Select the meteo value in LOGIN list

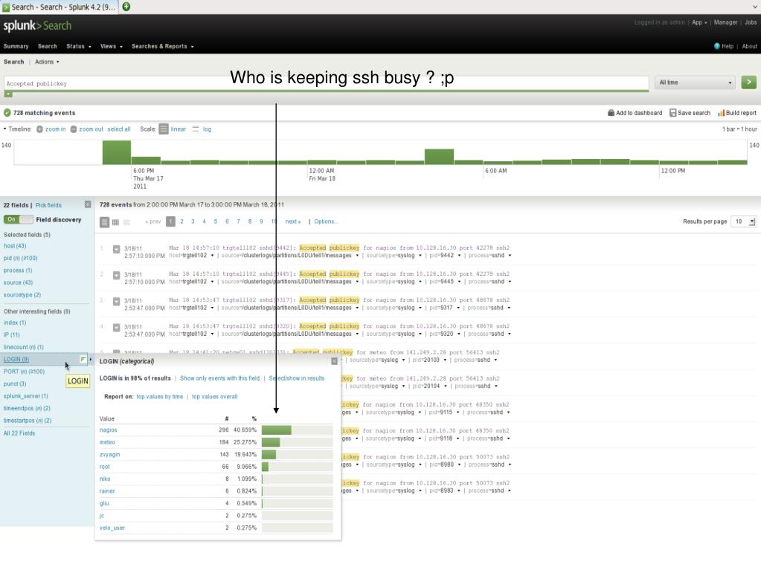(x=107, y=442)
